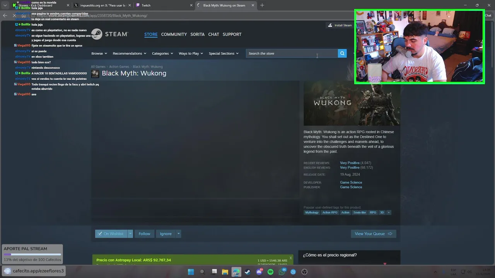Stop loading the page with X button
The height and width of the screenshot is (278, 495).
[14, 15]
